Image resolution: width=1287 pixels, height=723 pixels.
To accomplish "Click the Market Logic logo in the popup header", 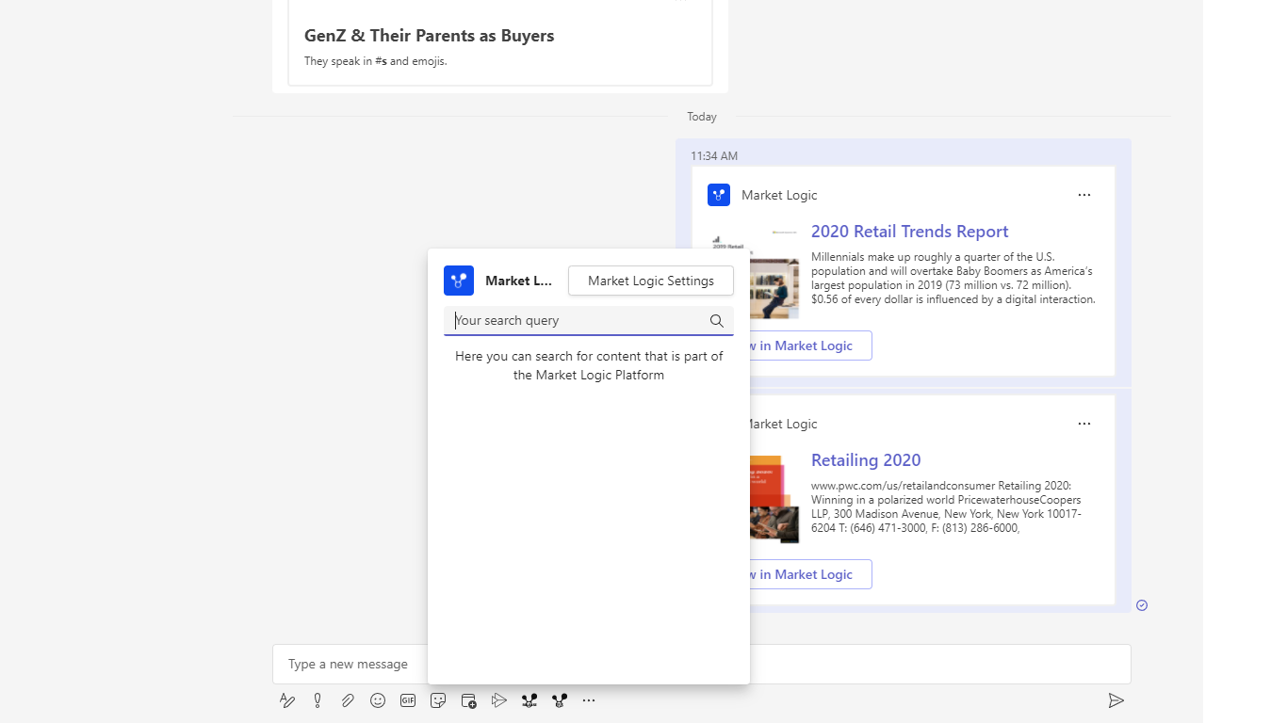I will pos(459,281).
